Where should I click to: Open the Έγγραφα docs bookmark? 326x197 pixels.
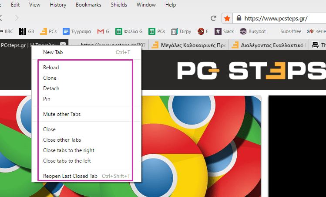(77, 31)
